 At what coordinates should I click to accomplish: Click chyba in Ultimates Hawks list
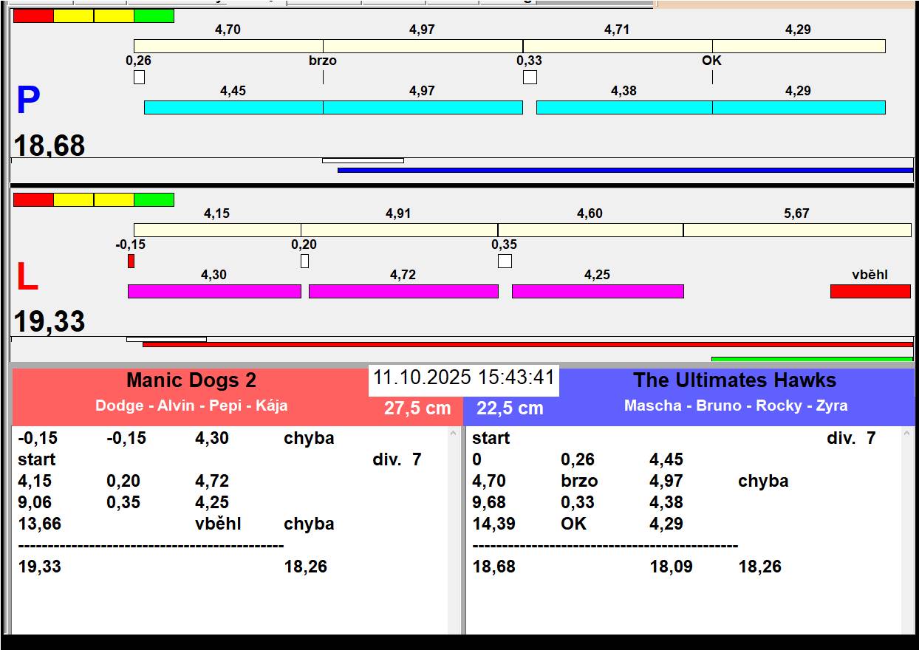pyautogui.click(x=763, y=481)
